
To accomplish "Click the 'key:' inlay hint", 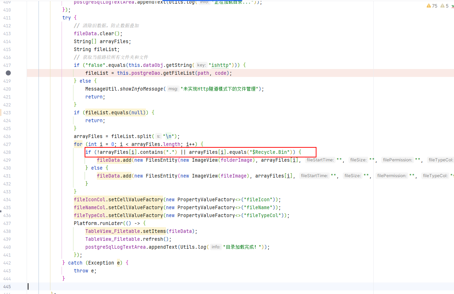I will click(x=202, y=65).
